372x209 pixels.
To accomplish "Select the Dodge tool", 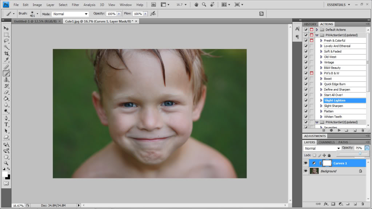I will click(6, 111).
